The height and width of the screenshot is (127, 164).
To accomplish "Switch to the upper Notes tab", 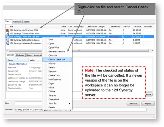I will point(26,22).
